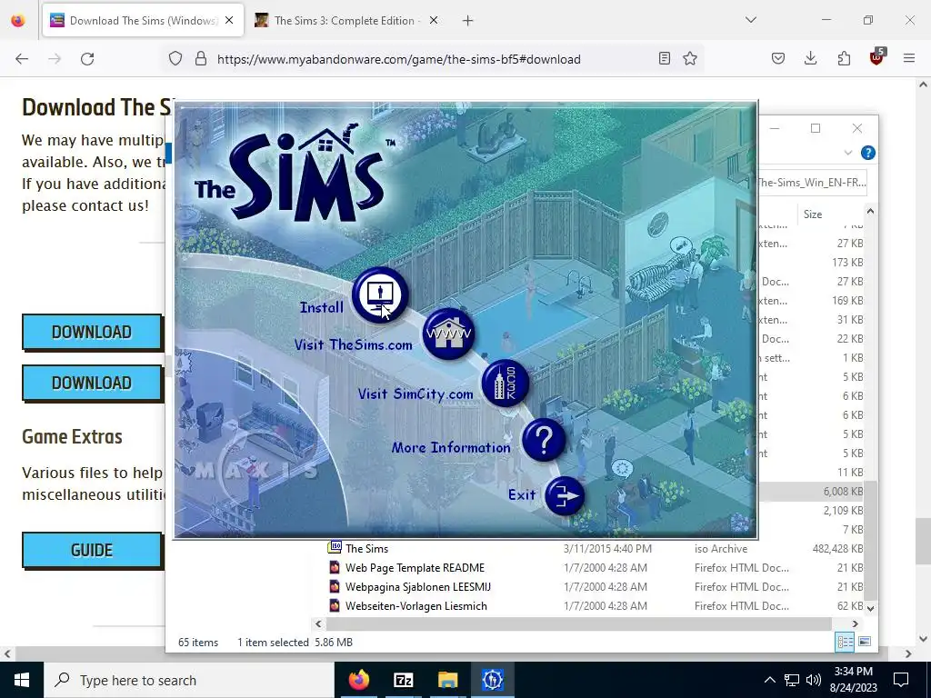Click the Exit text label in launcher
931x698 pixels.
pyautogui.click(x=522, y=495)
